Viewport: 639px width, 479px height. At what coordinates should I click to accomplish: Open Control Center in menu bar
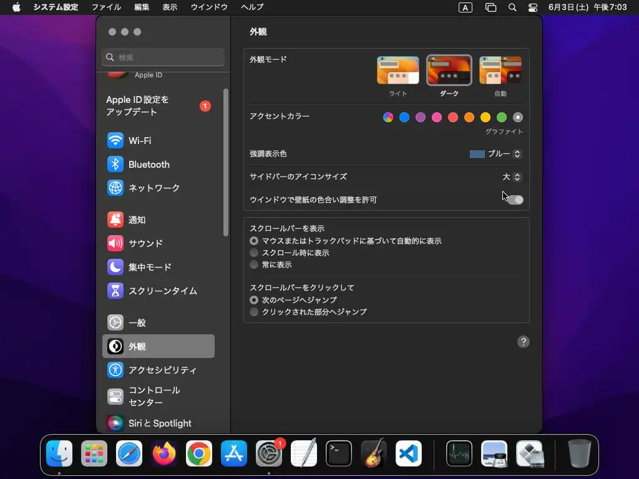point(533,7)
